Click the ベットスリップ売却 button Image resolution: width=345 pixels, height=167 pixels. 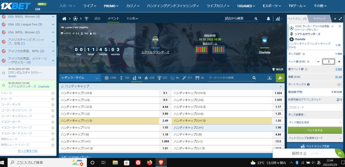315,146
